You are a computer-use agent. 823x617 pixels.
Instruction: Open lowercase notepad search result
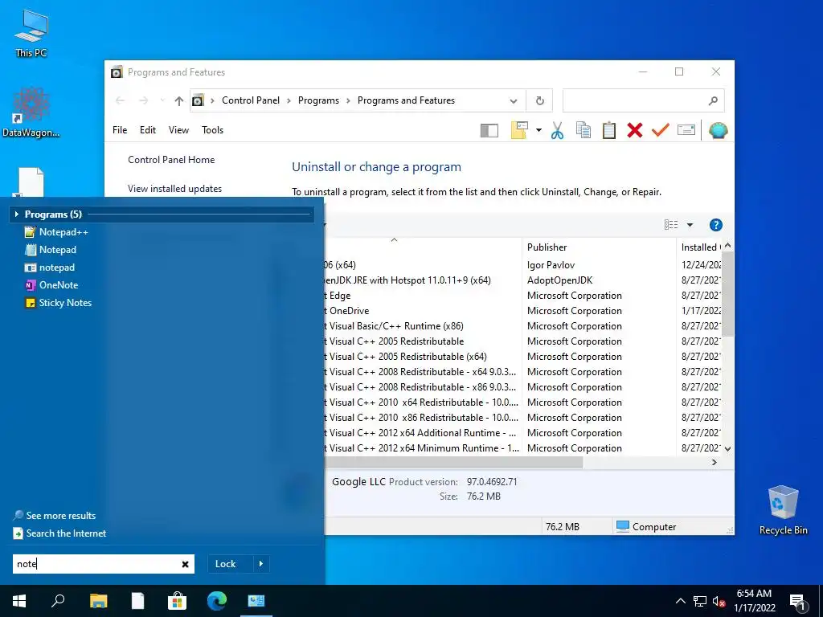(x=50, y=268)
